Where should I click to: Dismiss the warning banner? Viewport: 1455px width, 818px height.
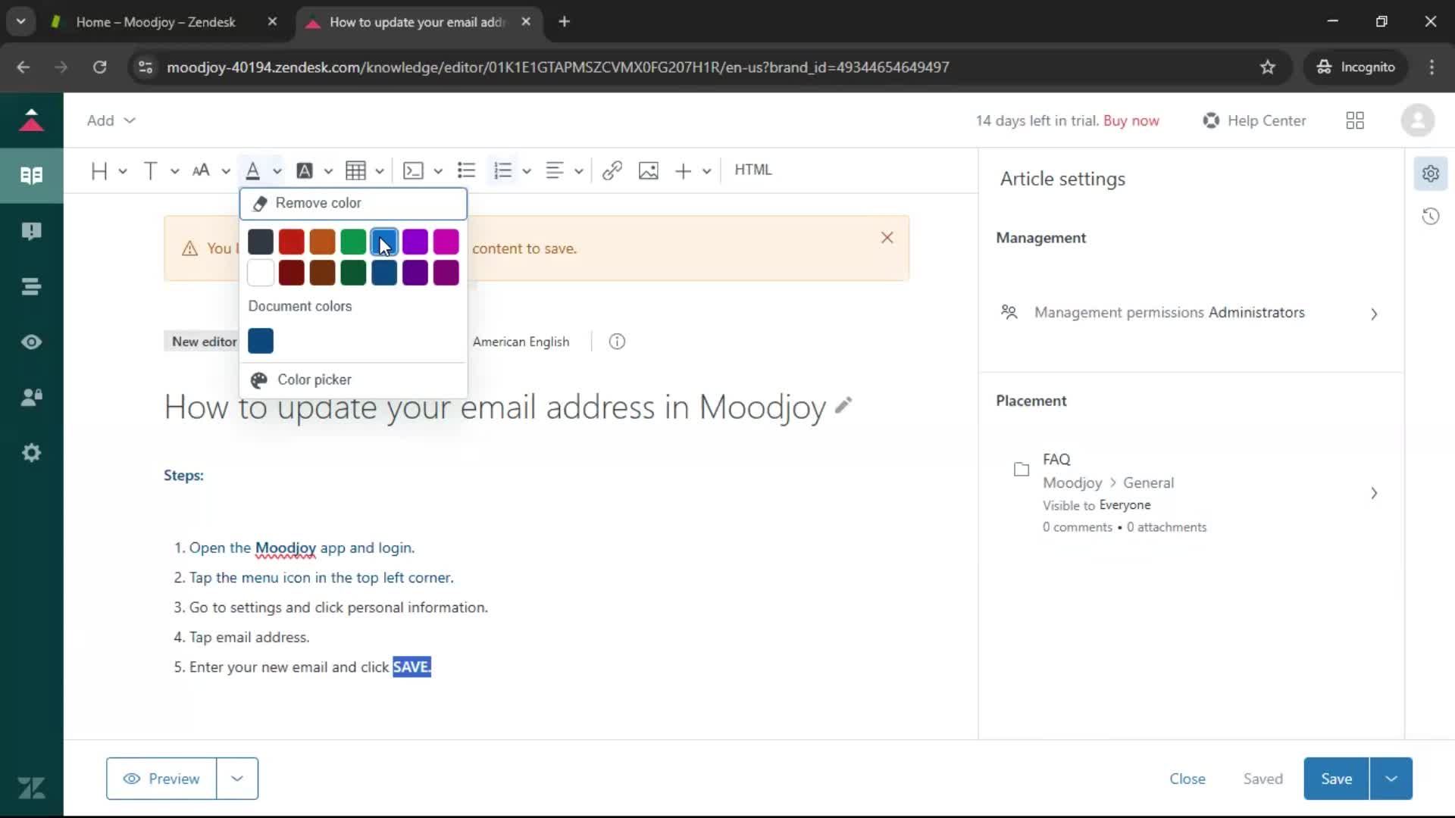[887, 238]
